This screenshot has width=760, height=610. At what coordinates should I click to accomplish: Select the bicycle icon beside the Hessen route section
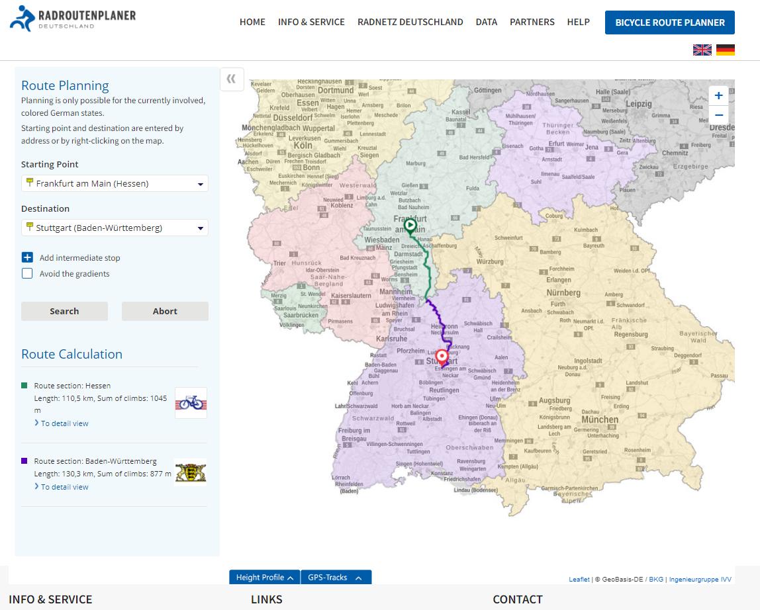(190, 402)
